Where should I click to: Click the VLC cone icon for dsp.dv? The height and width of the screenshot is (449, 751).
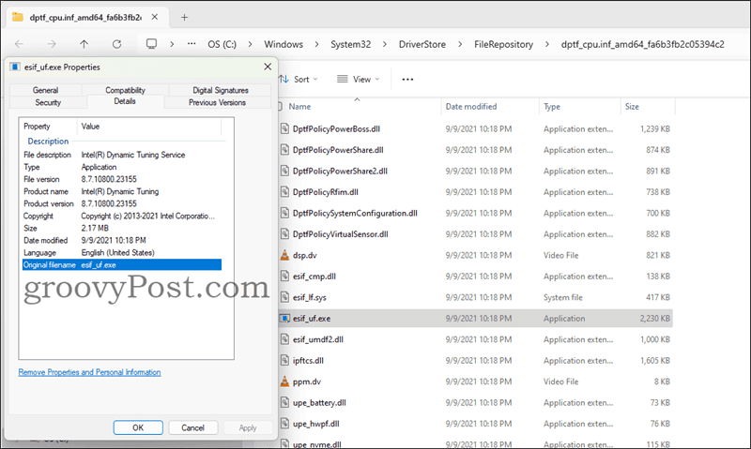(284, 255)
